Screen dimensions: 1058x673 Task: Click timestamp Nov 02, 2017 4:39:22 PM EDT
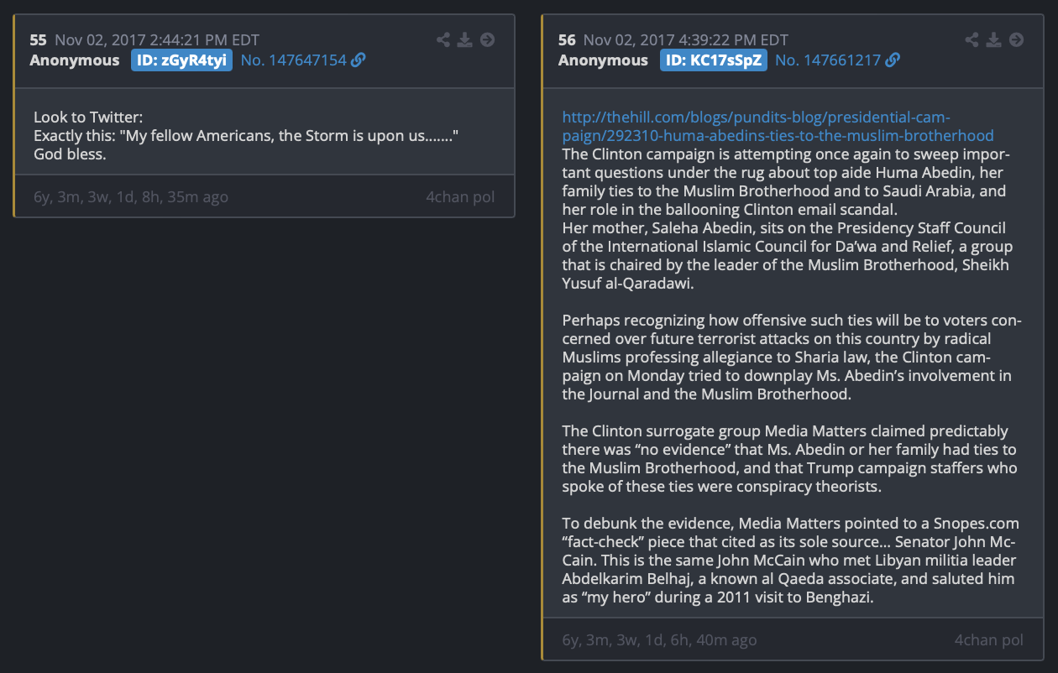686,39
